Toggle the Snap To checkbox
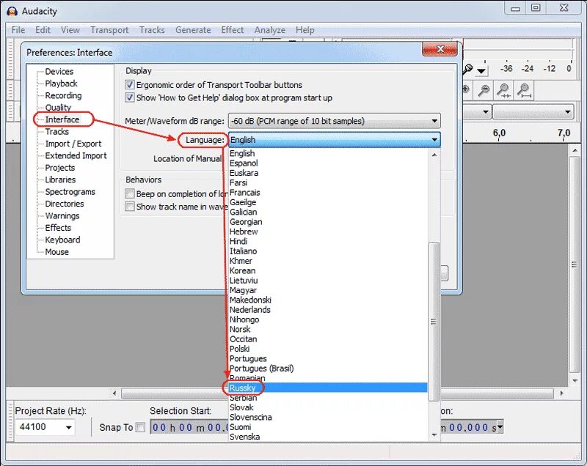The width and height of the screenshot is (587, 466). pyautogui.click(x=140, y=427)
